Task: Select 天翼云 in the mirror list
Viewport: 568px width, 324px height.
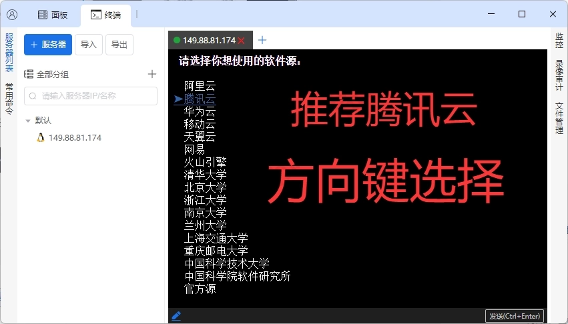Action: coord(200,137)
